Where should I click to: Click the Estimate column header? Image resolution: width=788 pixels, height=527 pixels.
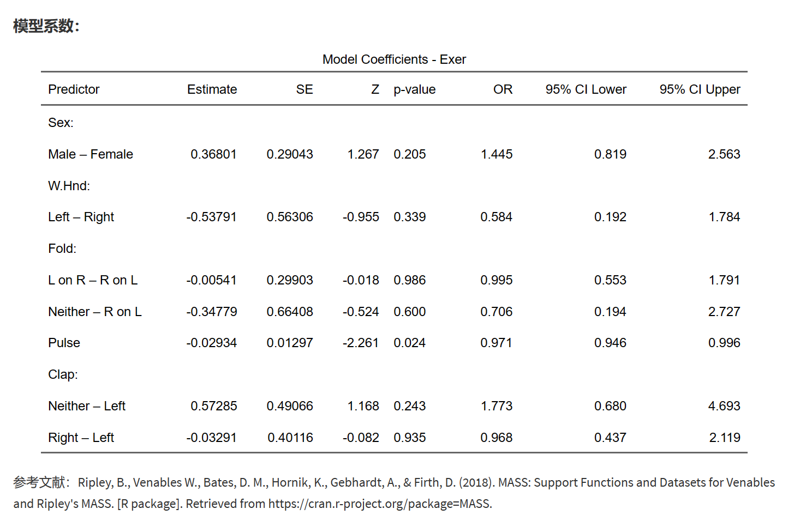click(212, 89)
